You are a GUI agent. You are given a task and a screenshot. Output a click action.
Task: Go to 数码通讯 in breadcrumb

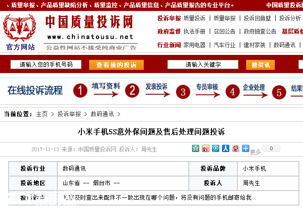102,114
